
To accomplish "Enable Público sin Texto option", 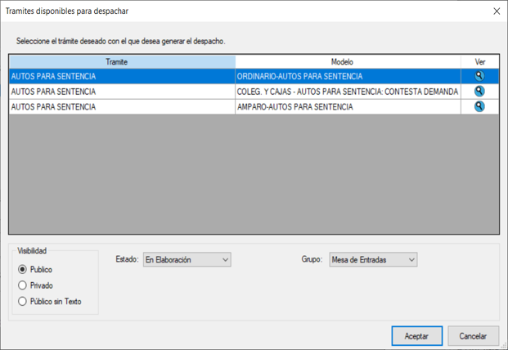I will pyautogui.click(x=23, y=302).
